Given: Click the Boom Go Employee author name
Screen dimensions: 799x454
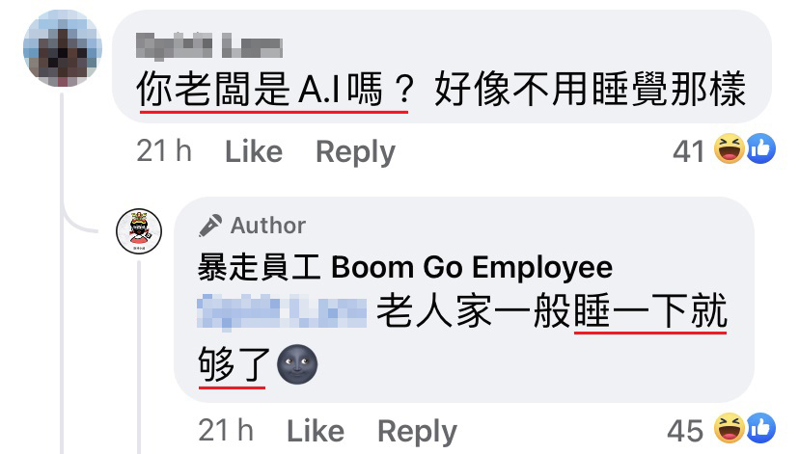Looking at the screenshot, I should pos(405,267).
